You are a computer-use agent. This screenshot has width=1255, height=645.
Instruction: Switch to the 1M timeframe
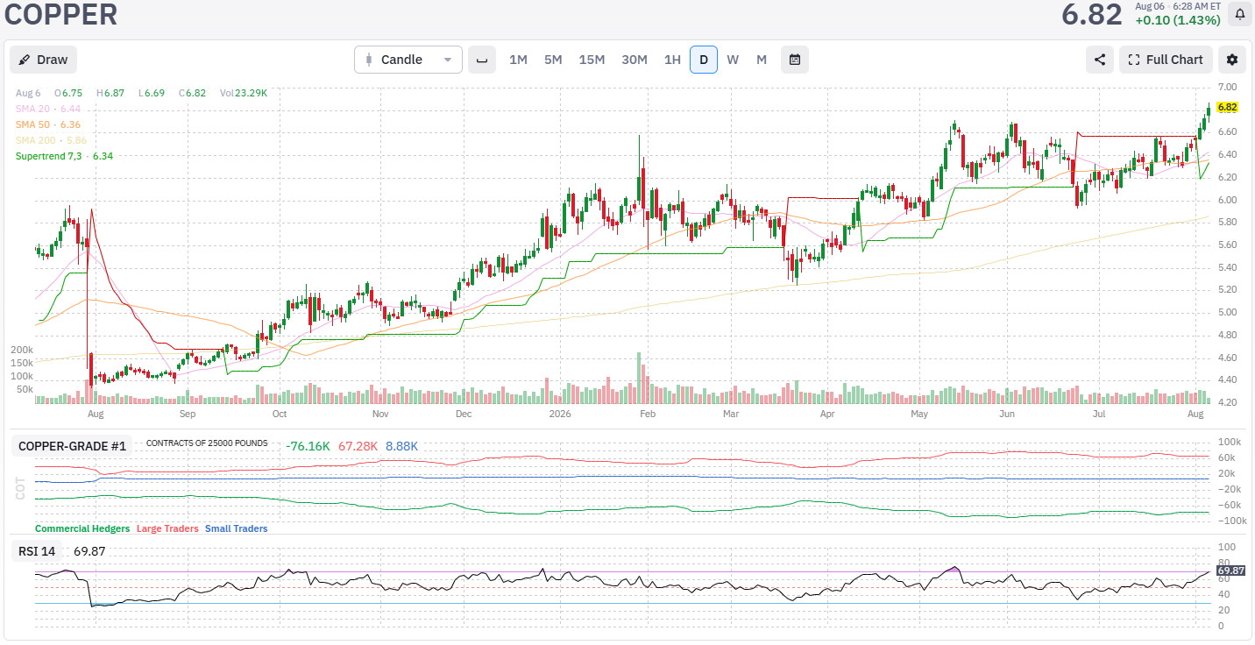click(518, 60)
